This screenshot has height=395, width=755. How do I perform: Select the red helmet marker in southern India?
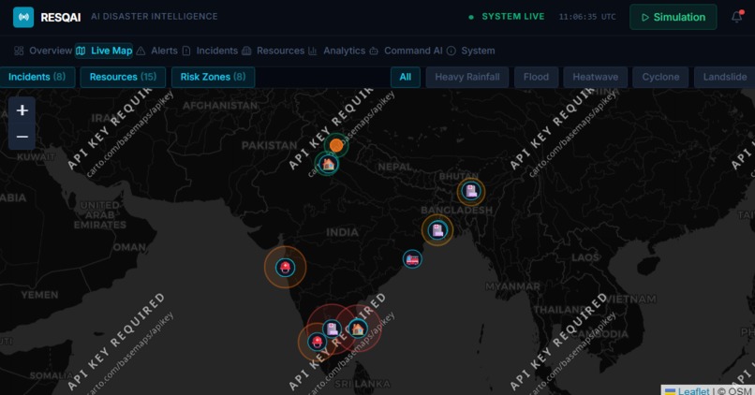tap(317, 342)
